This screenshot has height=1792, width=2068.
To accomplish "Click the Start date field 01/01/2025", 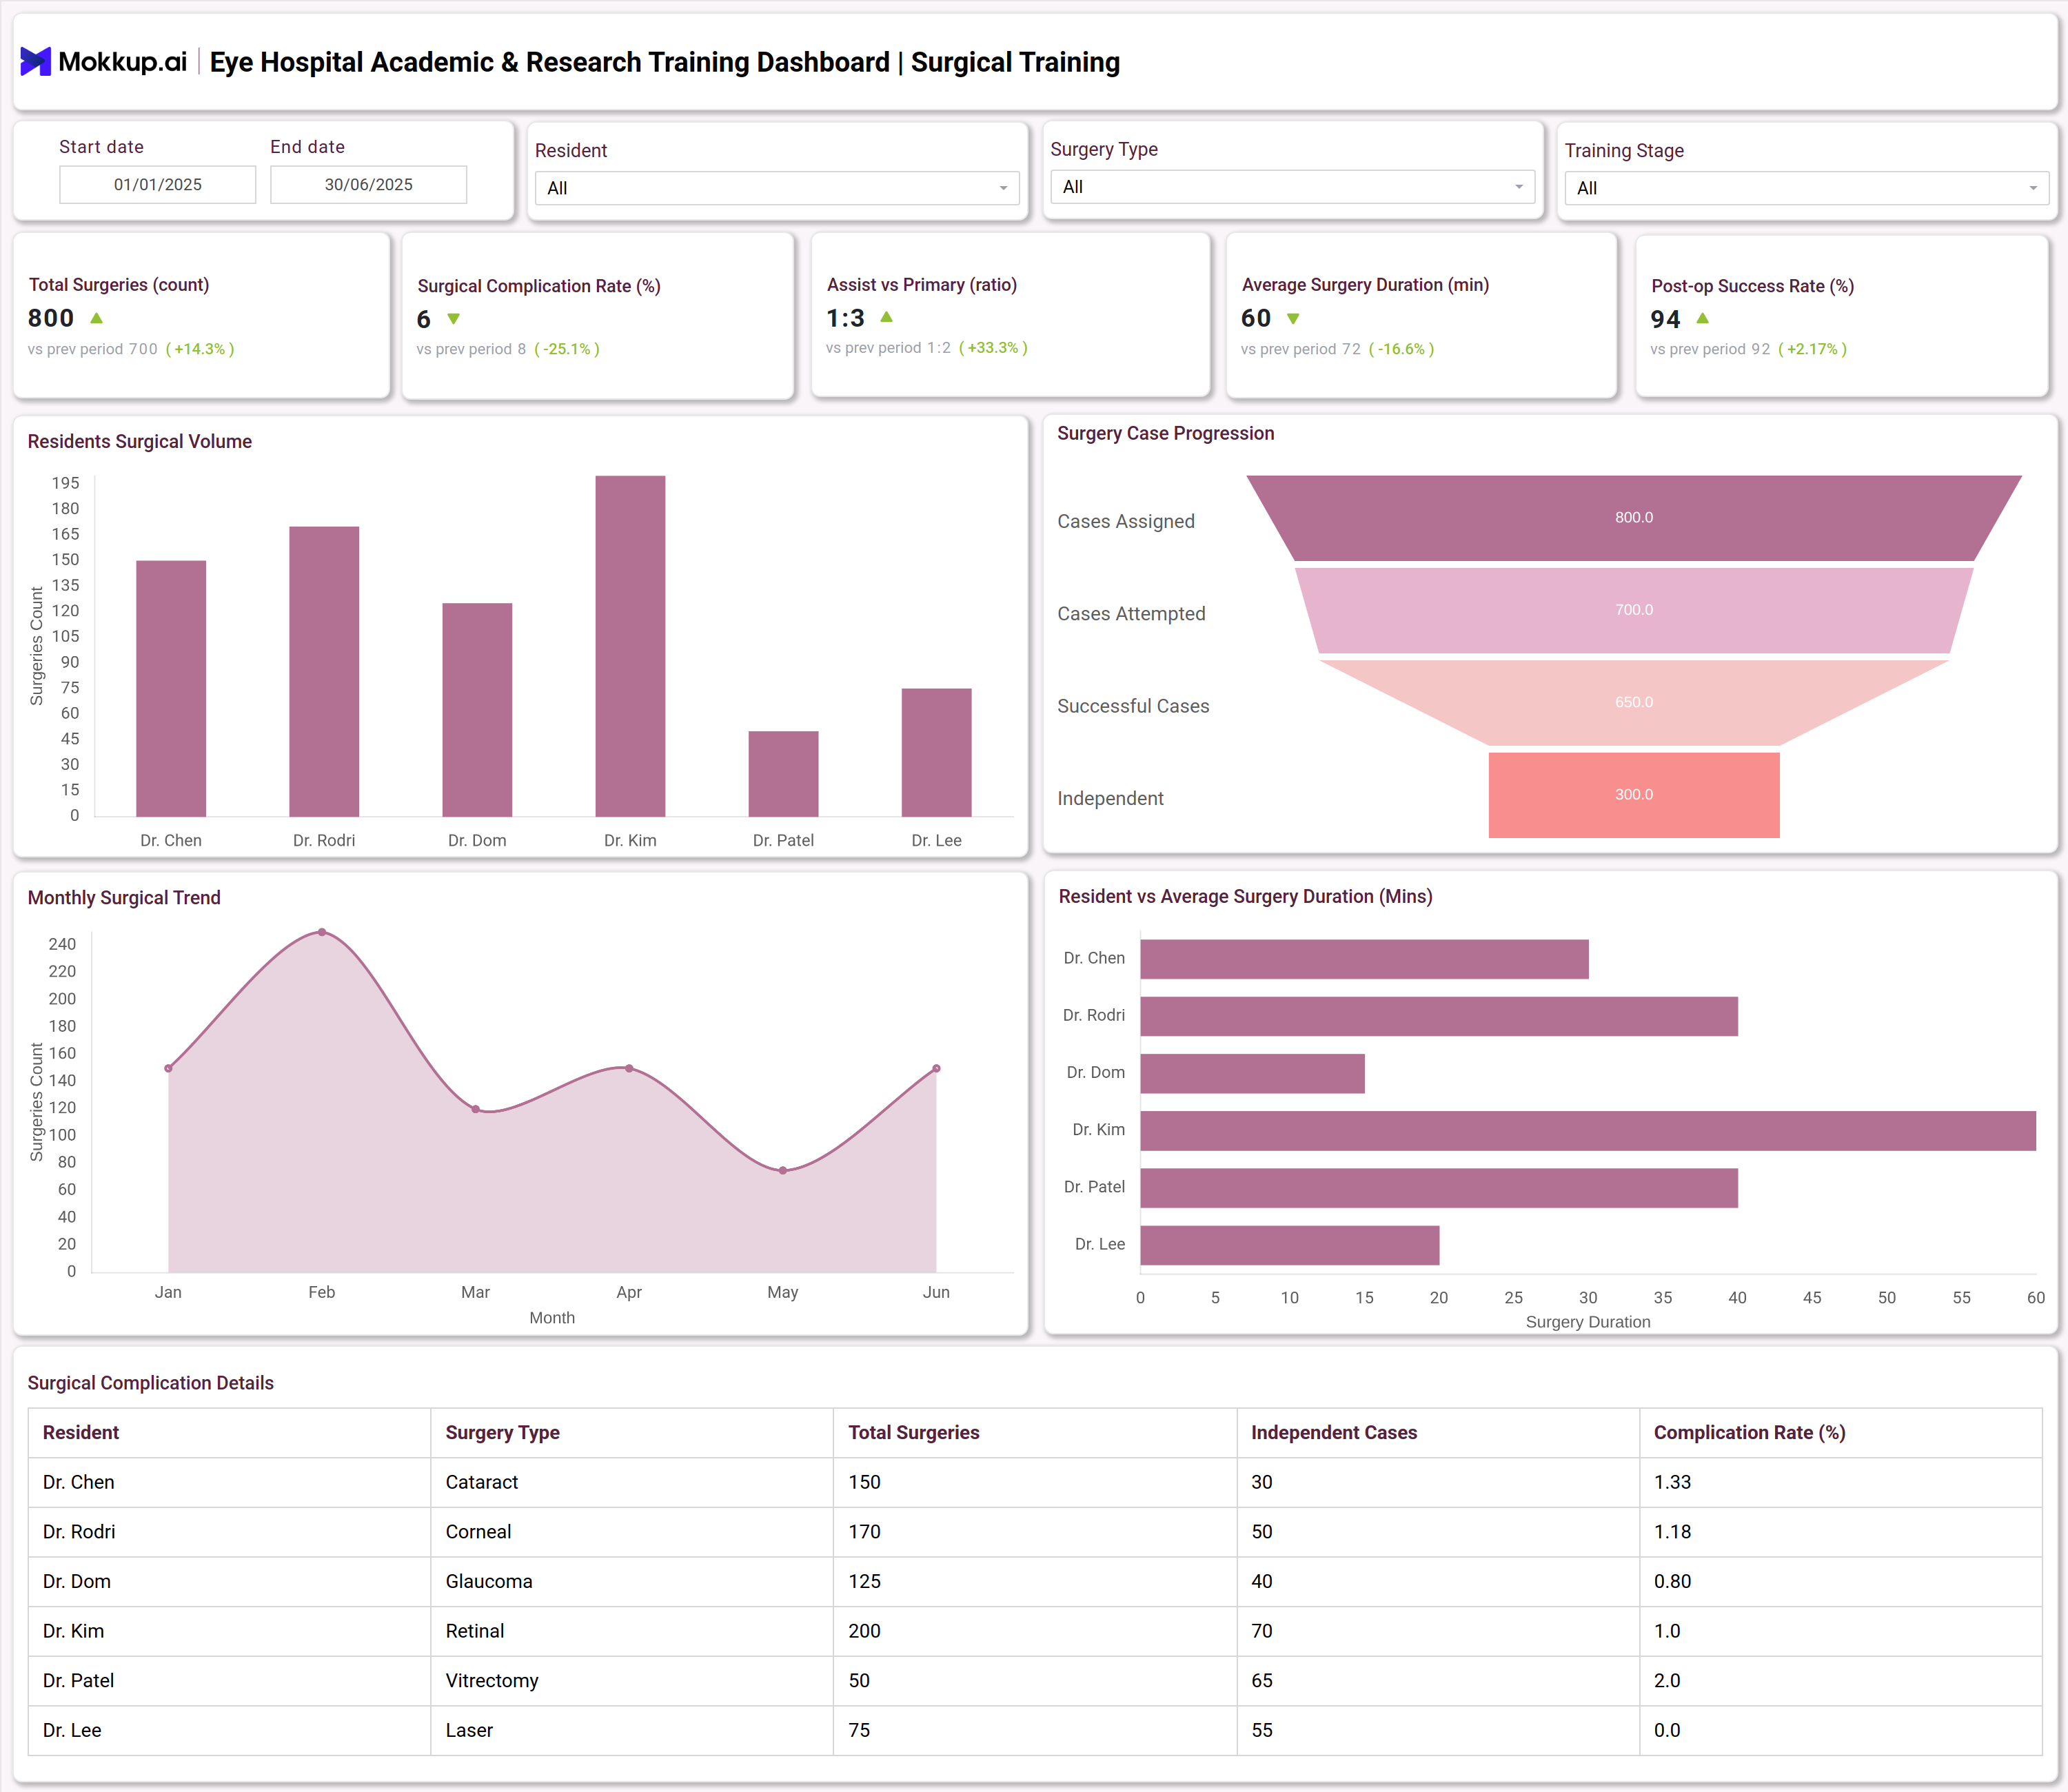I will tap(158, 185).
